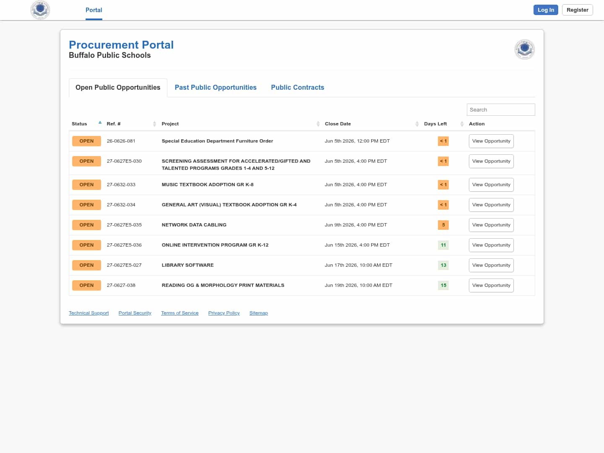Focus the Search input field

(x=501, y=109)
